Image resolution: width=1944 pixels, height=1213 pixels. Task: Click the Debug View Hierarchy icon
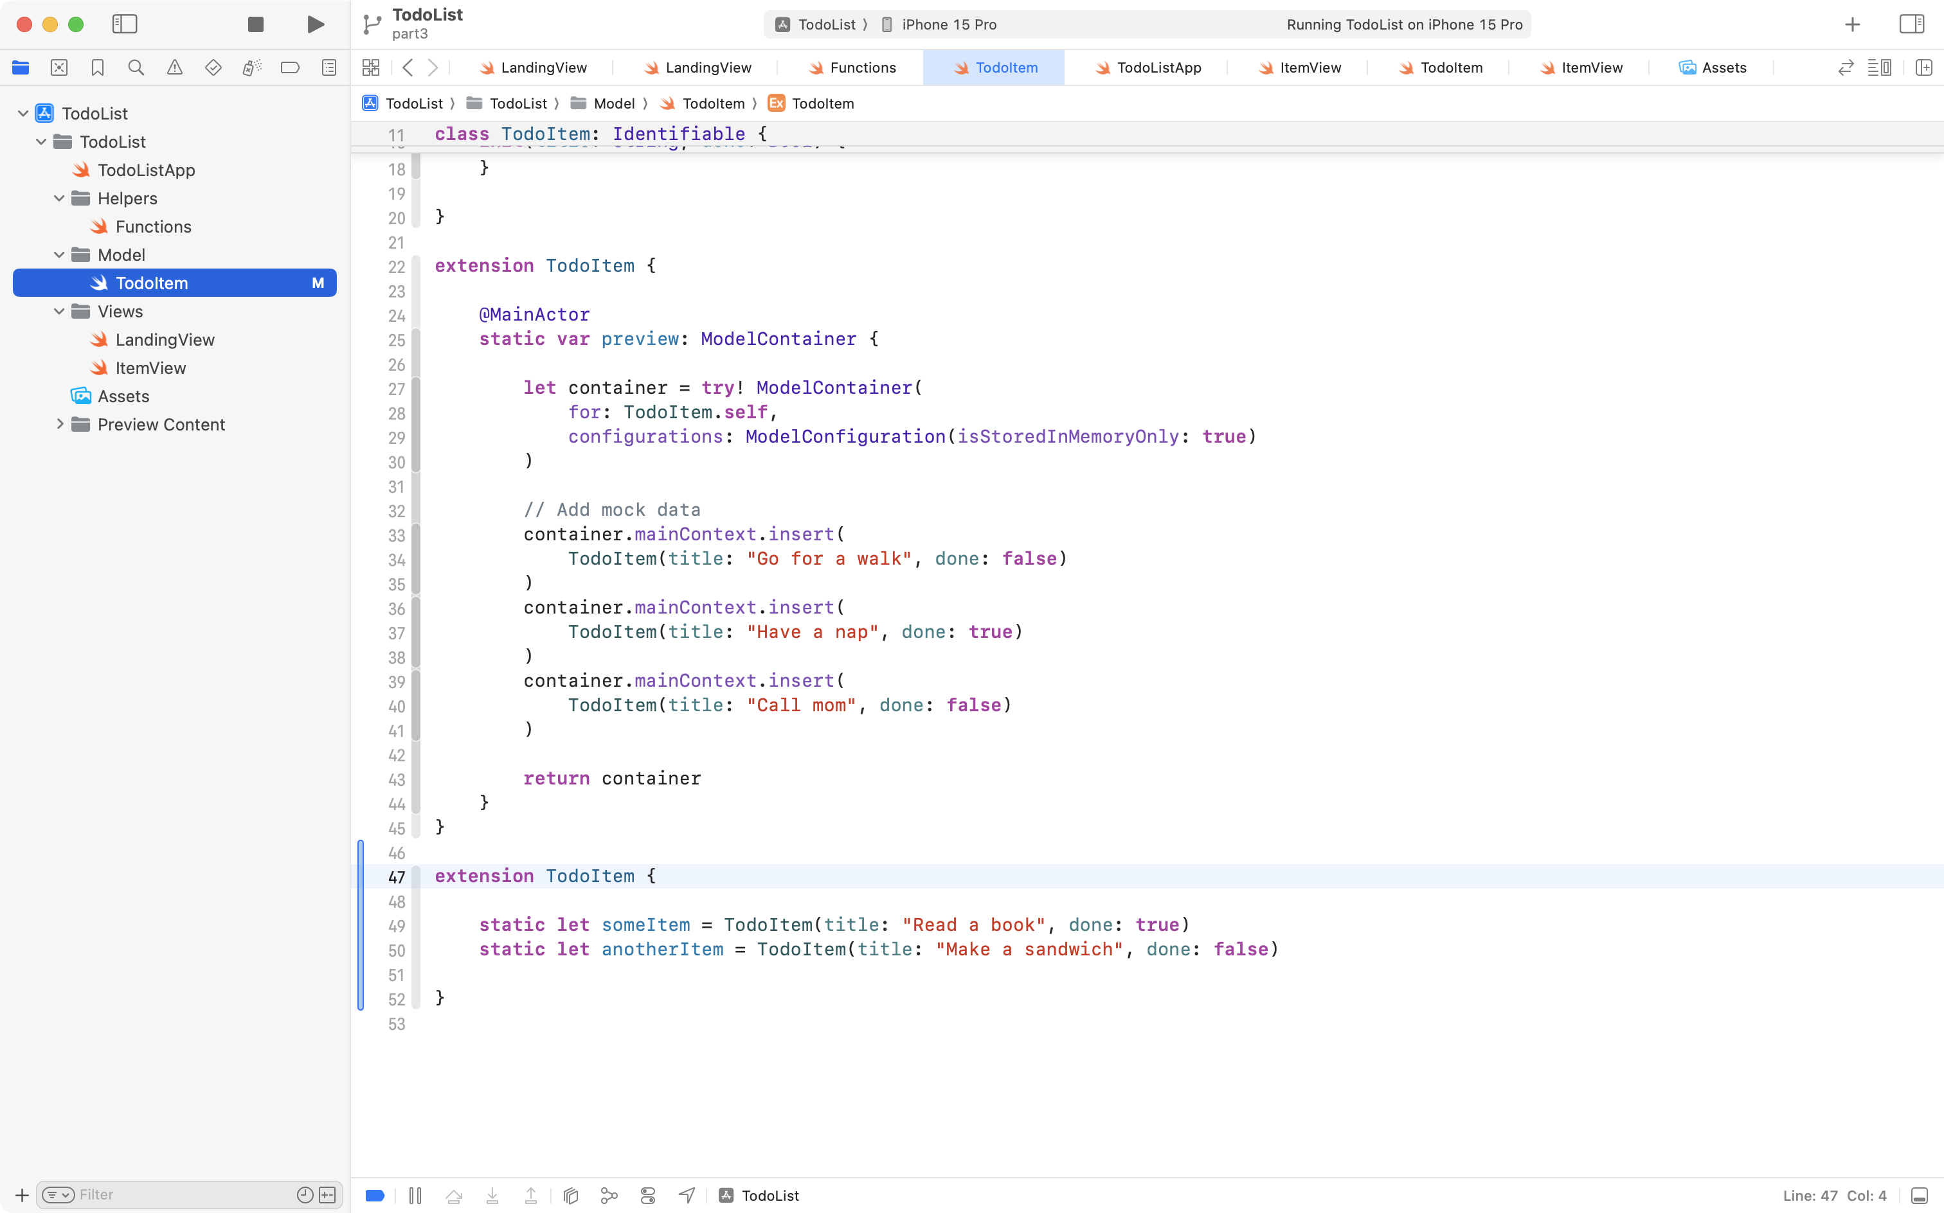pos(571,1196)
